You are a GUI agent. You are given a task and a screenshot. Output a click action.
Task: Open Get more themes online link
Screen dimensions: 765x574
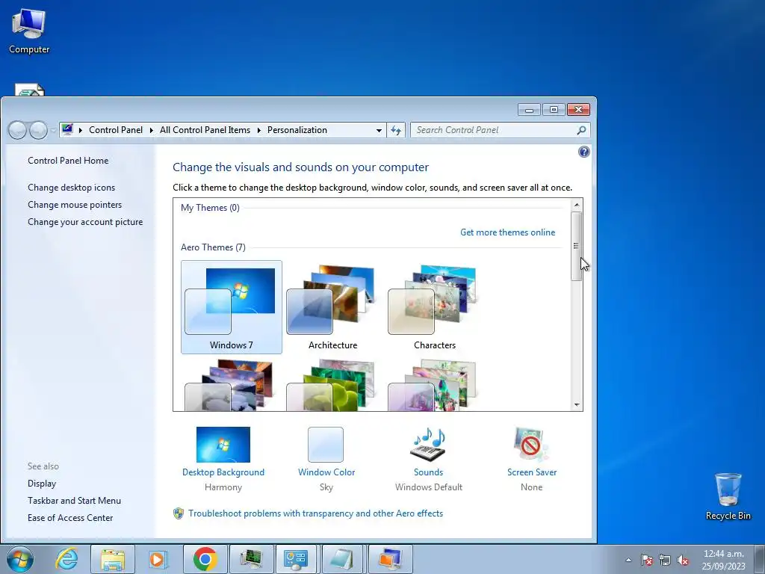point(507,232)
